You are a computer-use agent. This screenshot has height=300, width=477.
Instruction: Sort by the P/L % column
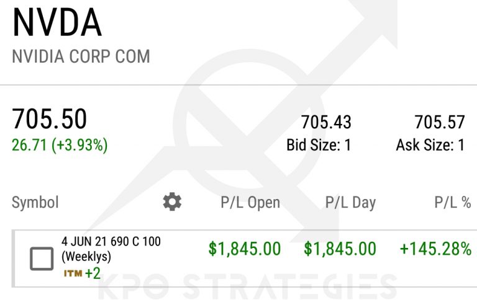[452, 202]
